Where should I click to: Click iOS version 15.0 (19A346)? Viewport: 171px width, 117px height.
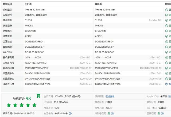click(61, 102)
